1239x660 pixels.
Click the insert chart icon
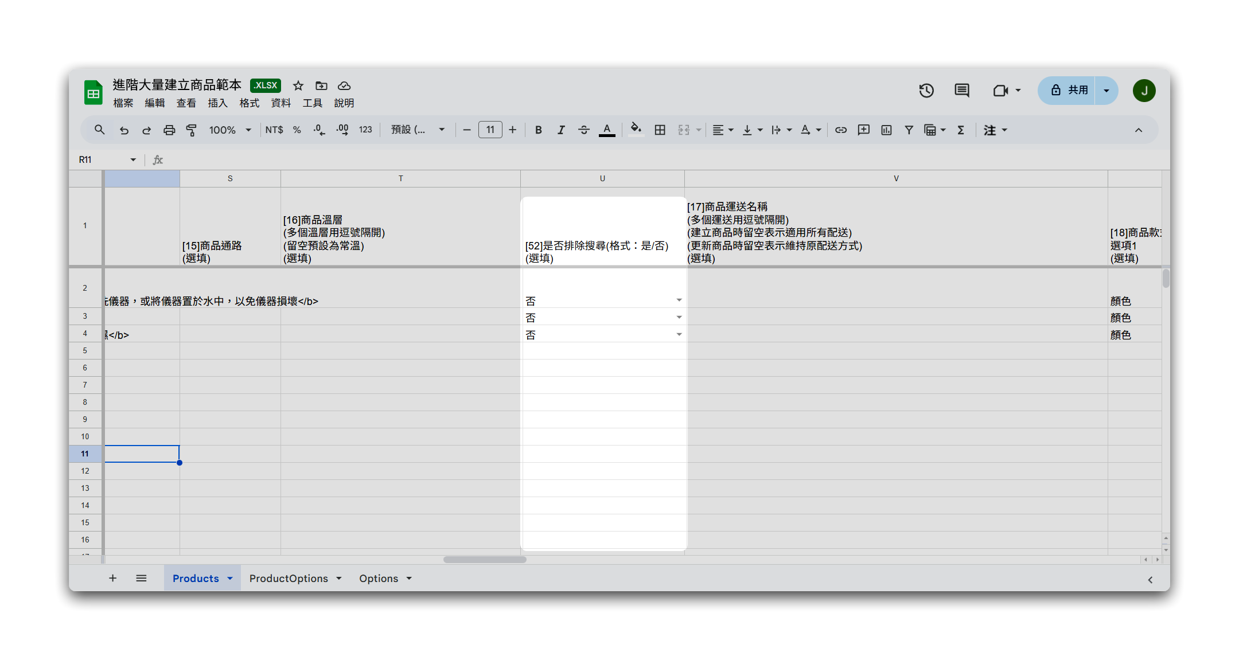pyautogui.click(x=886, y=130)
